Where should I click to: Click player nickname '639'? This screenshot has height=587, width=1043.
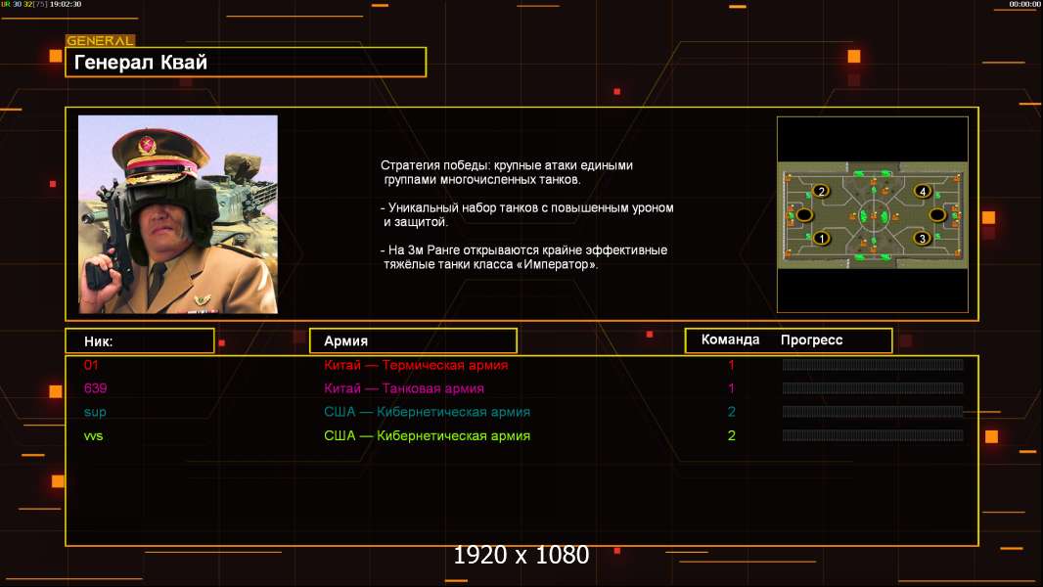95,388
